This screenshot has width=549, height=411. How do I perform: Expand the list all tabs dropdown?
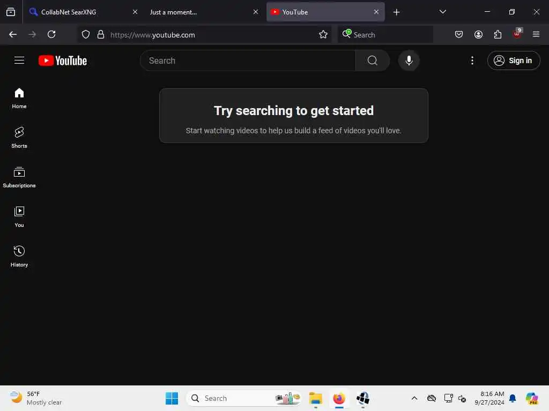[442, 12]
